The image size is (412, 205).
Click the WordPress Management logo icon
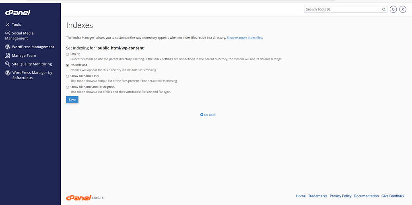pyautogui.click(x=8, y=47)
